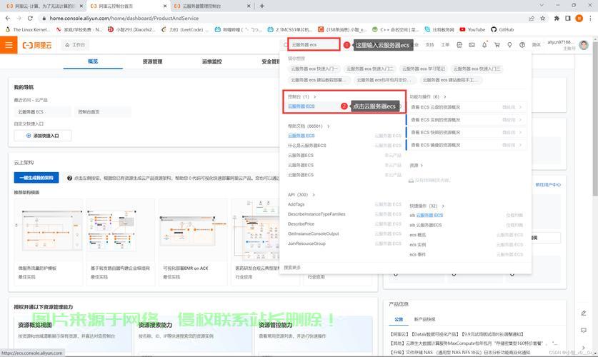This screenshot has height=357, width=598.
Task: Bookmark this page with the star icon
Action: coord(543,19)
